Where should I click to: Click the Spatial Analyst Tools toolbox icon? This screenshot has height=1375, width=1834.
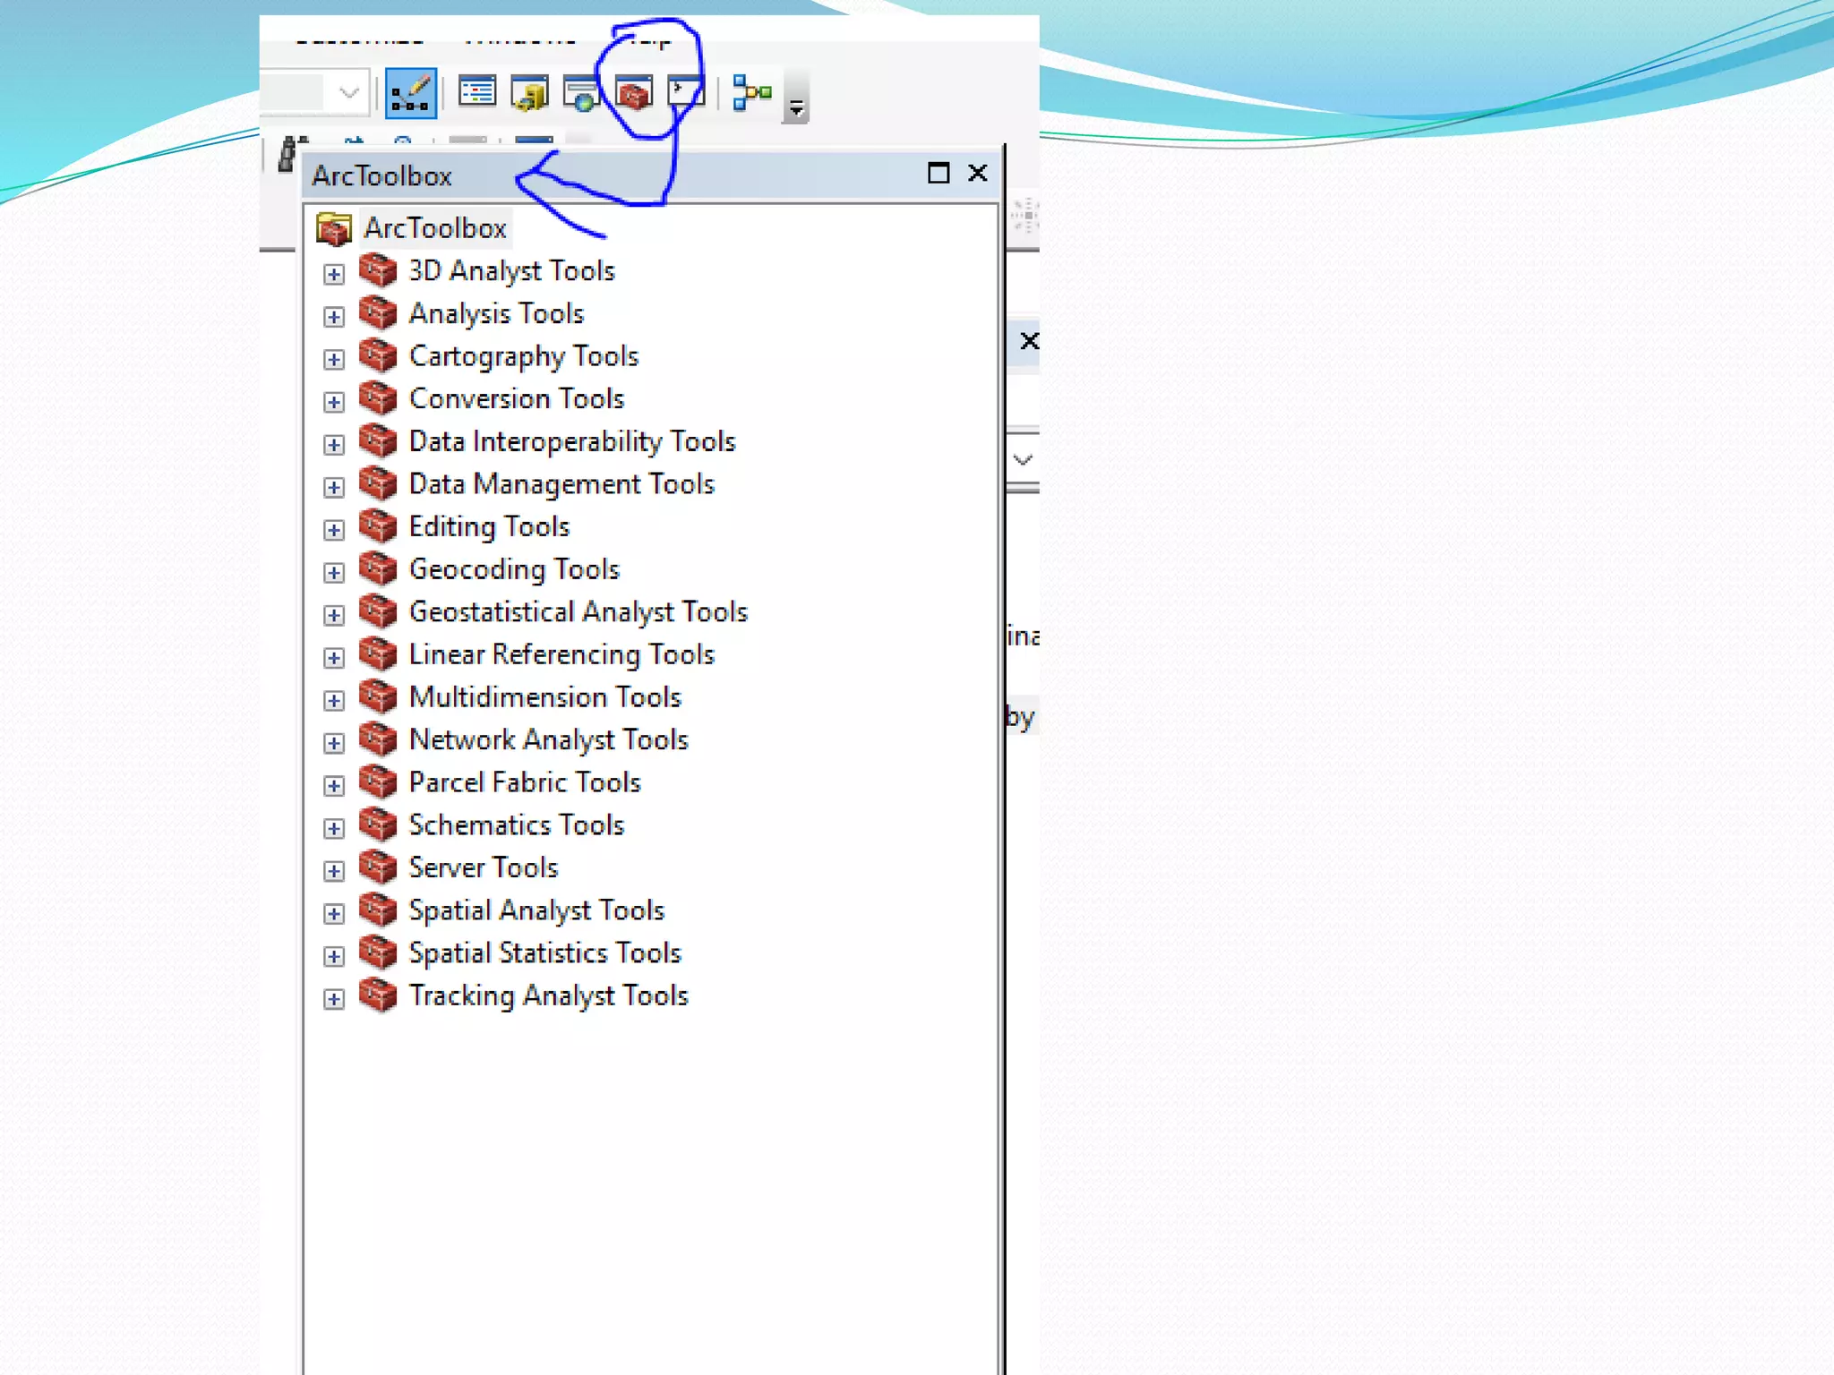point(378,910)
